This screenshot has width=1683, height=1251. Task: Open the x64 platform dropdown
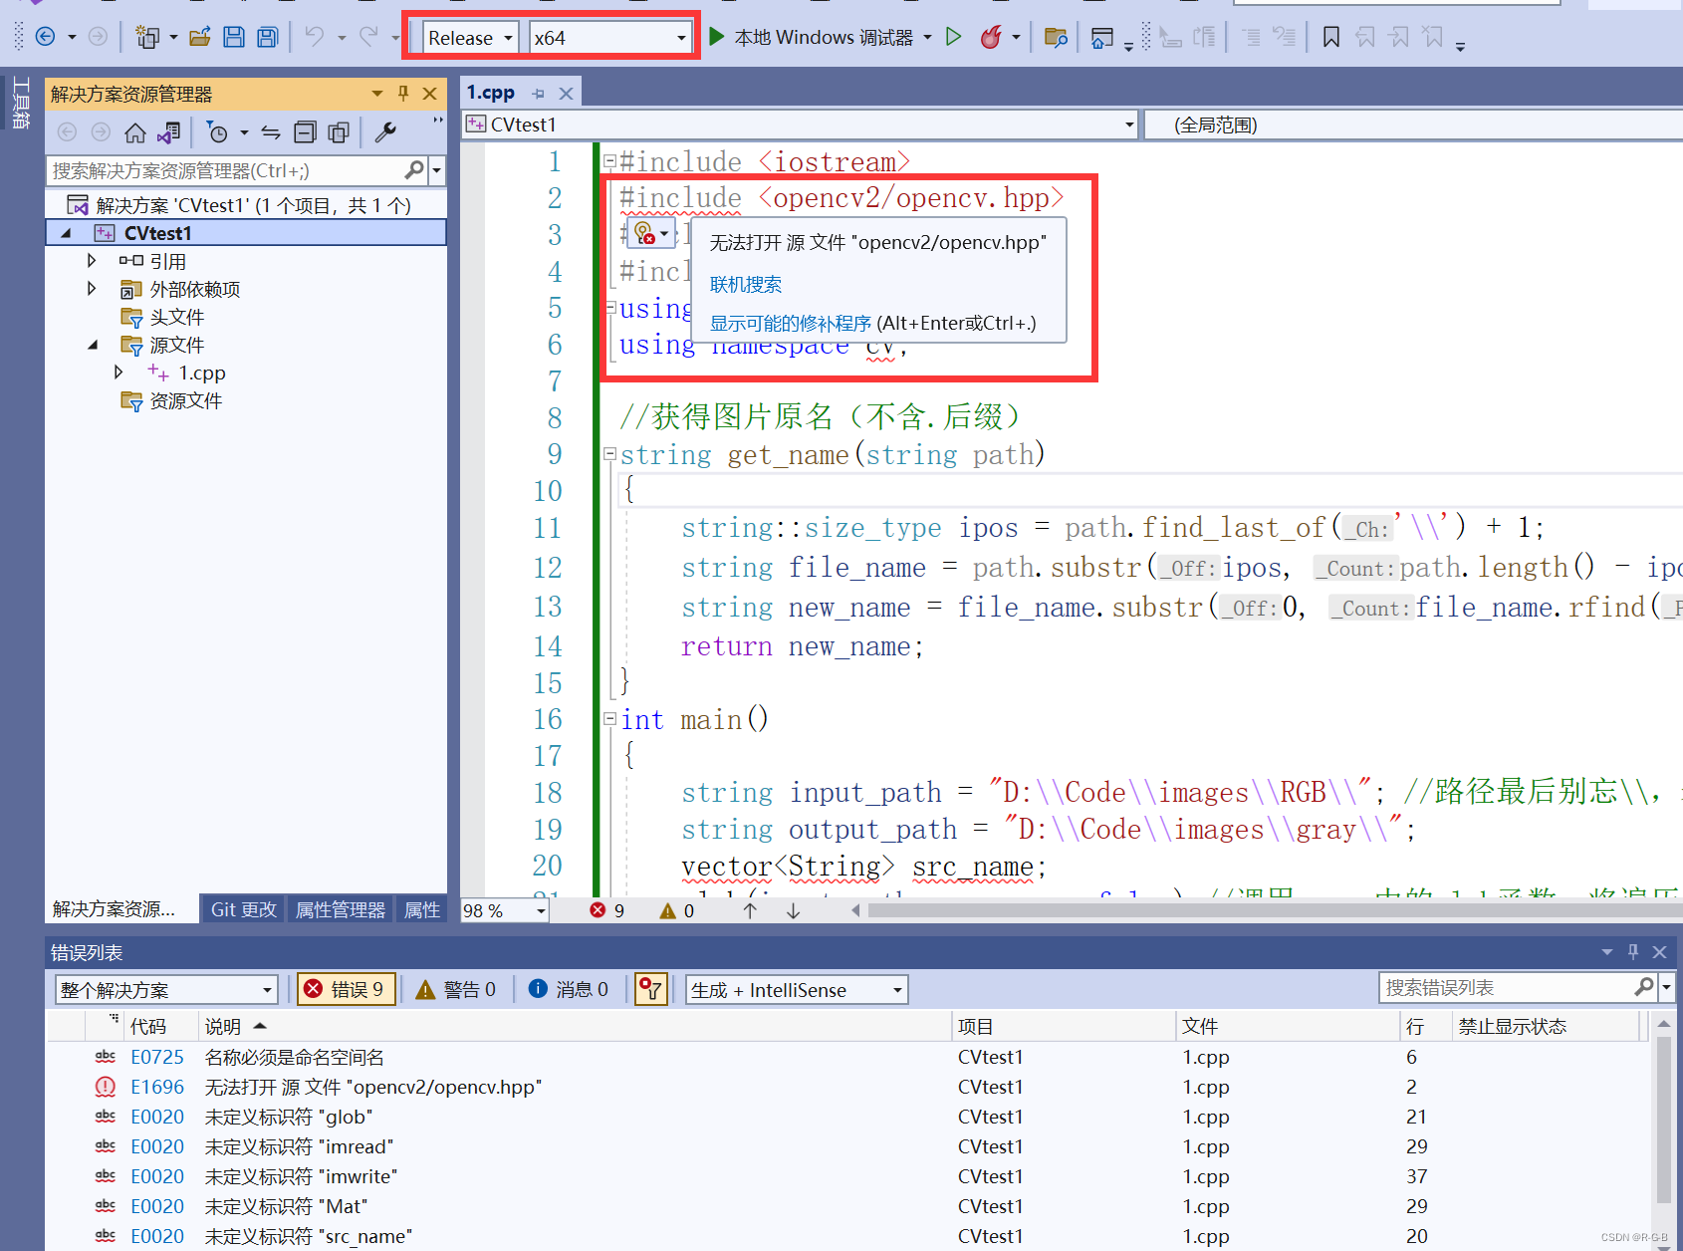click(610, 37)
